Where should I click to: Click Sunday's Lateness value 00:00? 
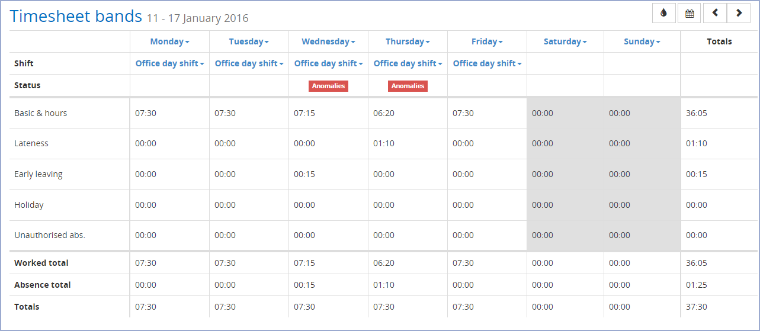click(x=620, y=143)
